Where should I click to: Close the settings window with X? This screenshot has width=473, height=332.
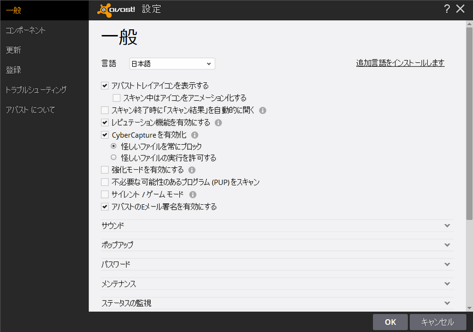pos(460,9)
